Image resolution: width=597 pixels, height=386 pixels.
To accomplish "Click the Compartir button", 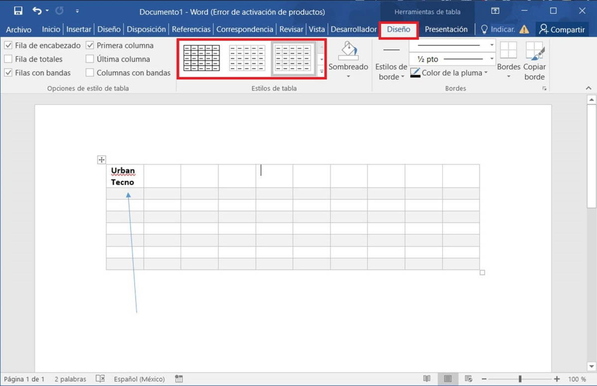I will 562,29.
